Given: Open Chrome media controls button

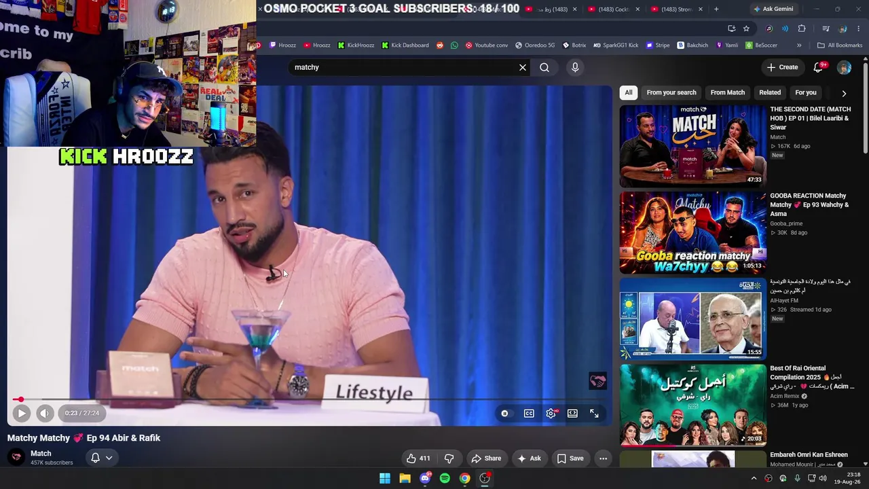Looking at the screenshot, I should click(826, 29).
